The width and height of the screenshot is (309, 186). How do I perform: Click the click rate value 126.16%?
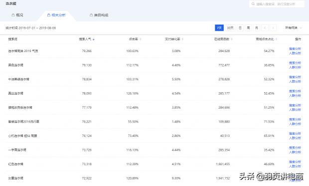[x=132, y=93]
